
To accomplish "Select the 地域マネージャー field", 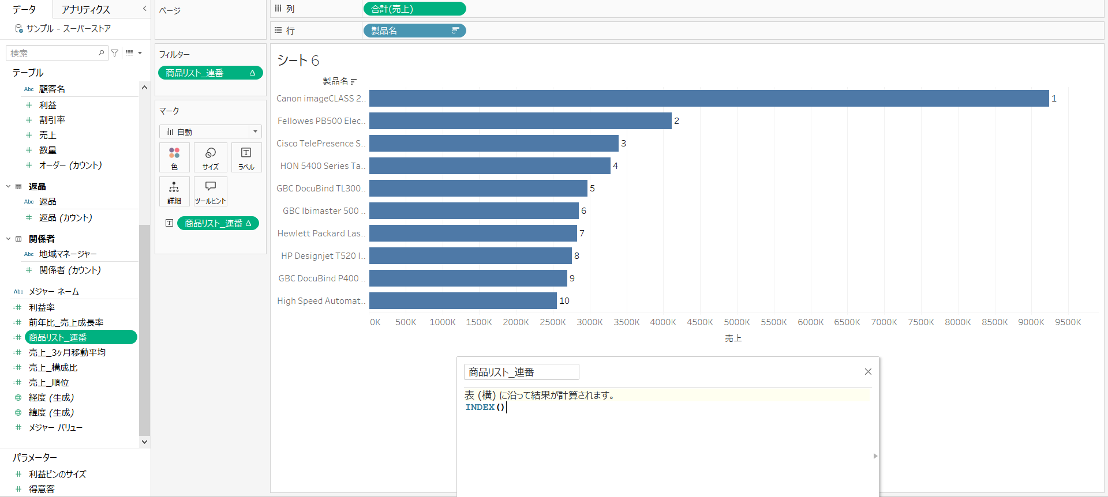I will 68,254.
